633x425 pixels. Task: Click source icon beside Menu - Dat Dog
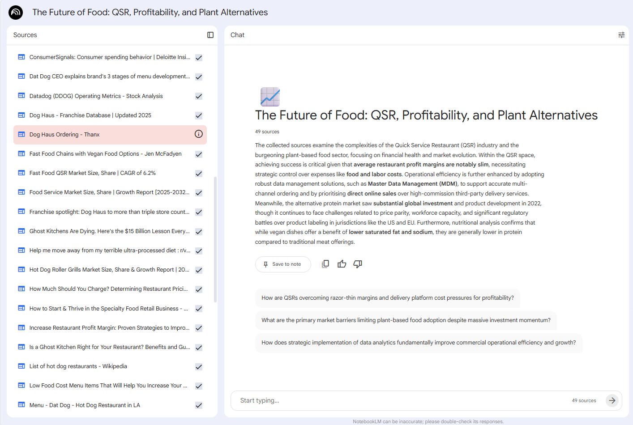click(x=21, y=405)
